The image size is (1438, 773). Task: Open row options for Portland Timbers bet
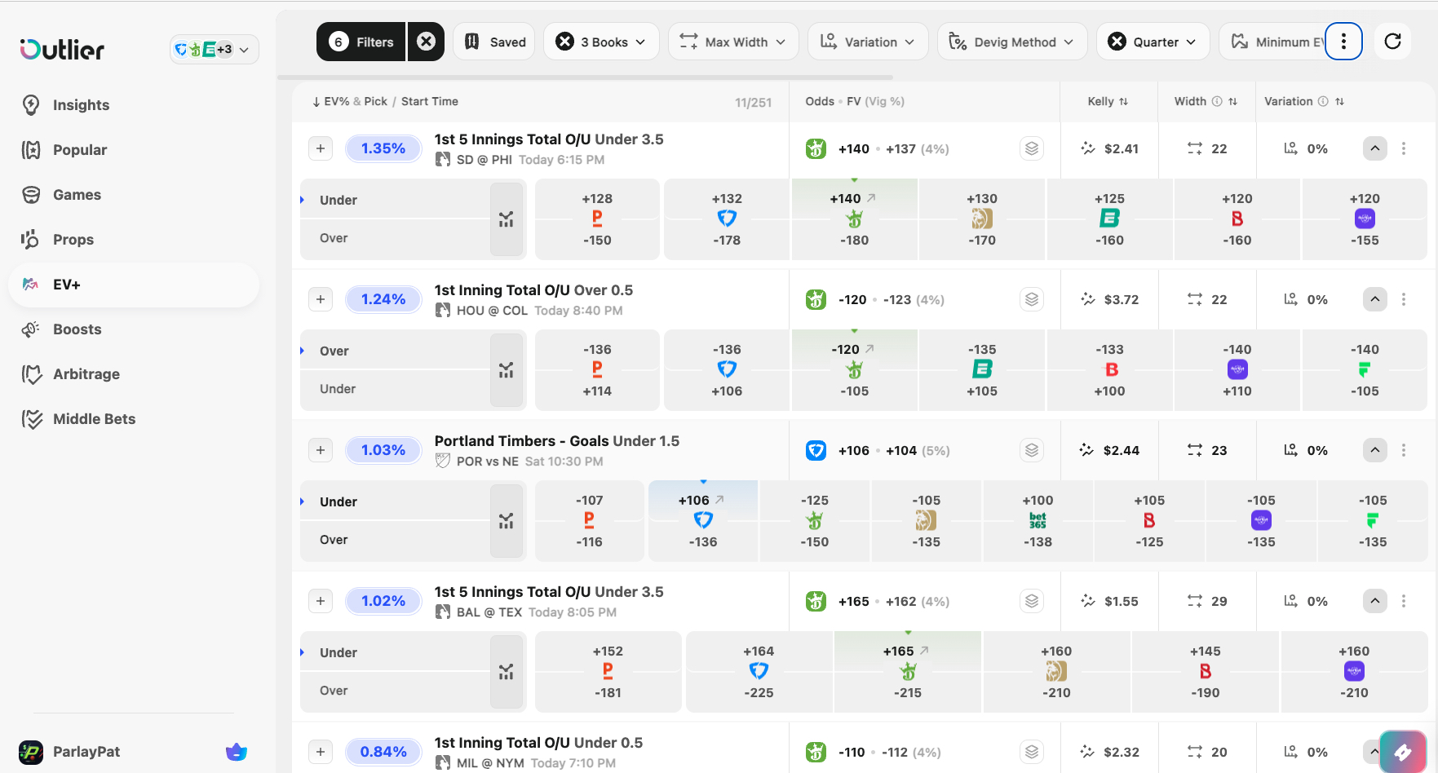(1404, 450)
